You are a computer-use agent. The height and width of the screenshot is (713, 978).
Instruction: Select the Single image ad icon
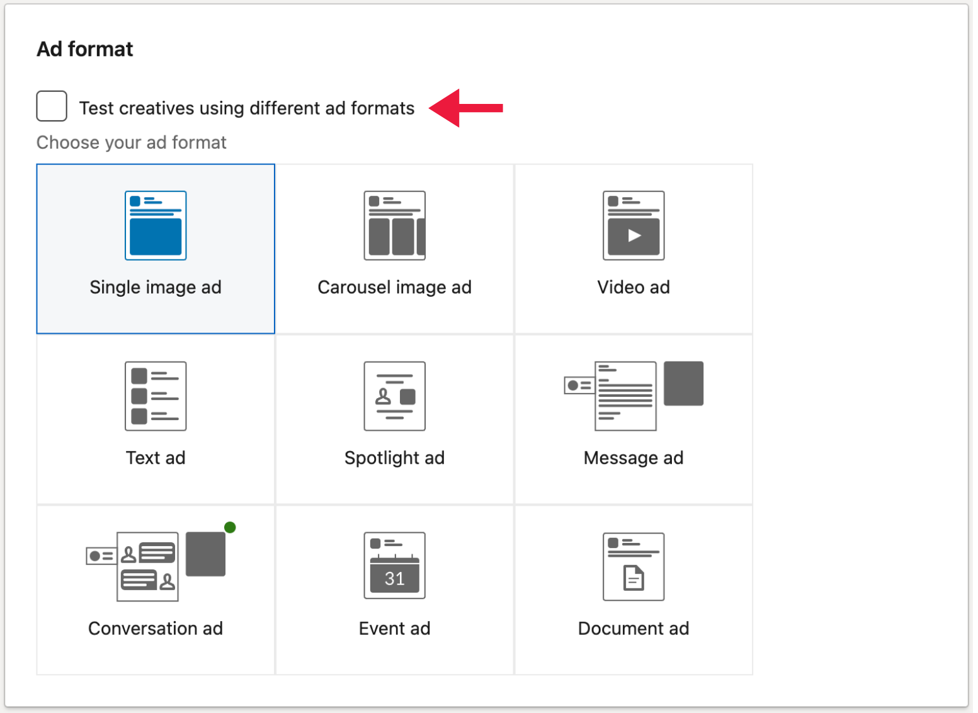155,225
